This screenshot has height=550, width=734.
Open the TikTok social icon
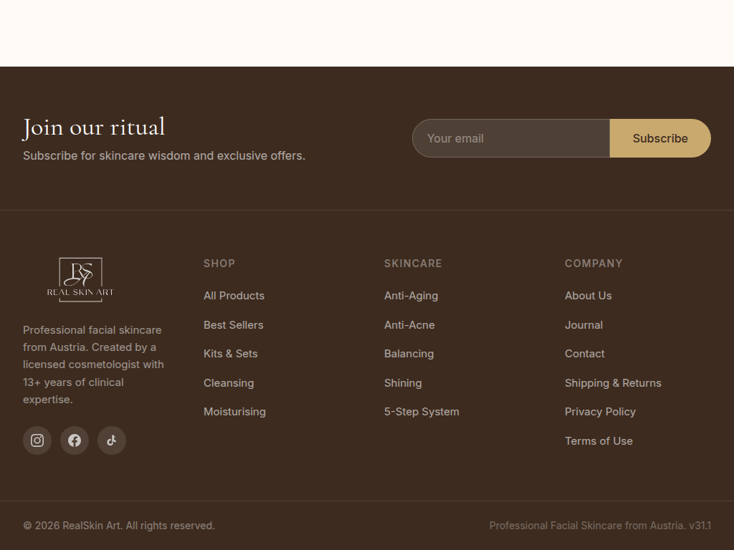(x=112, y=440)
